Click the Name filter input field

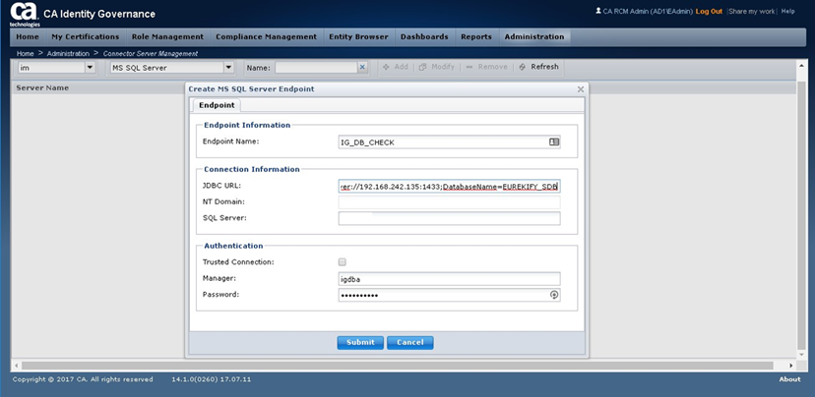coord(316,68)
